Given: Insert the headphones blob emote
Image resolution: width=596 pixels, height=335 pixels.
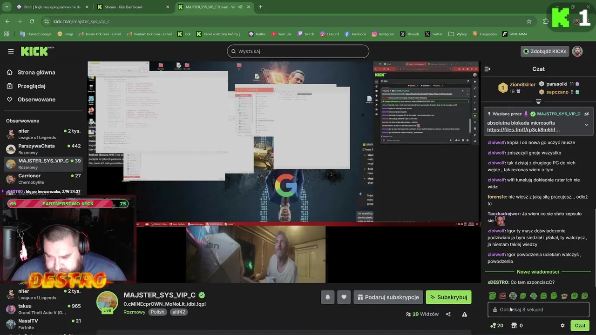Looking at the screenshot, I should [x=513, y=296].
